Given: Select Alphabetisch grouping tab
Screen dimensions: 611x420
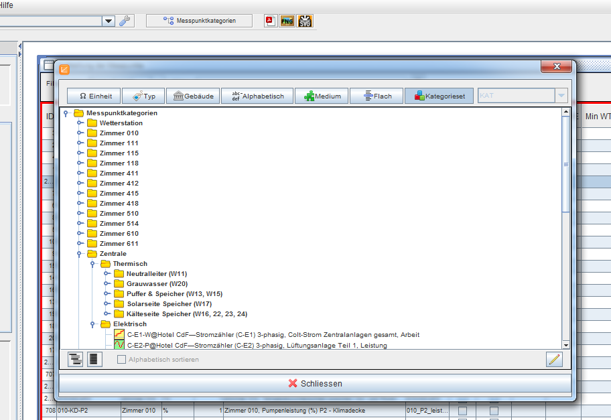Looking at the screenshot, I should [257, 96].
